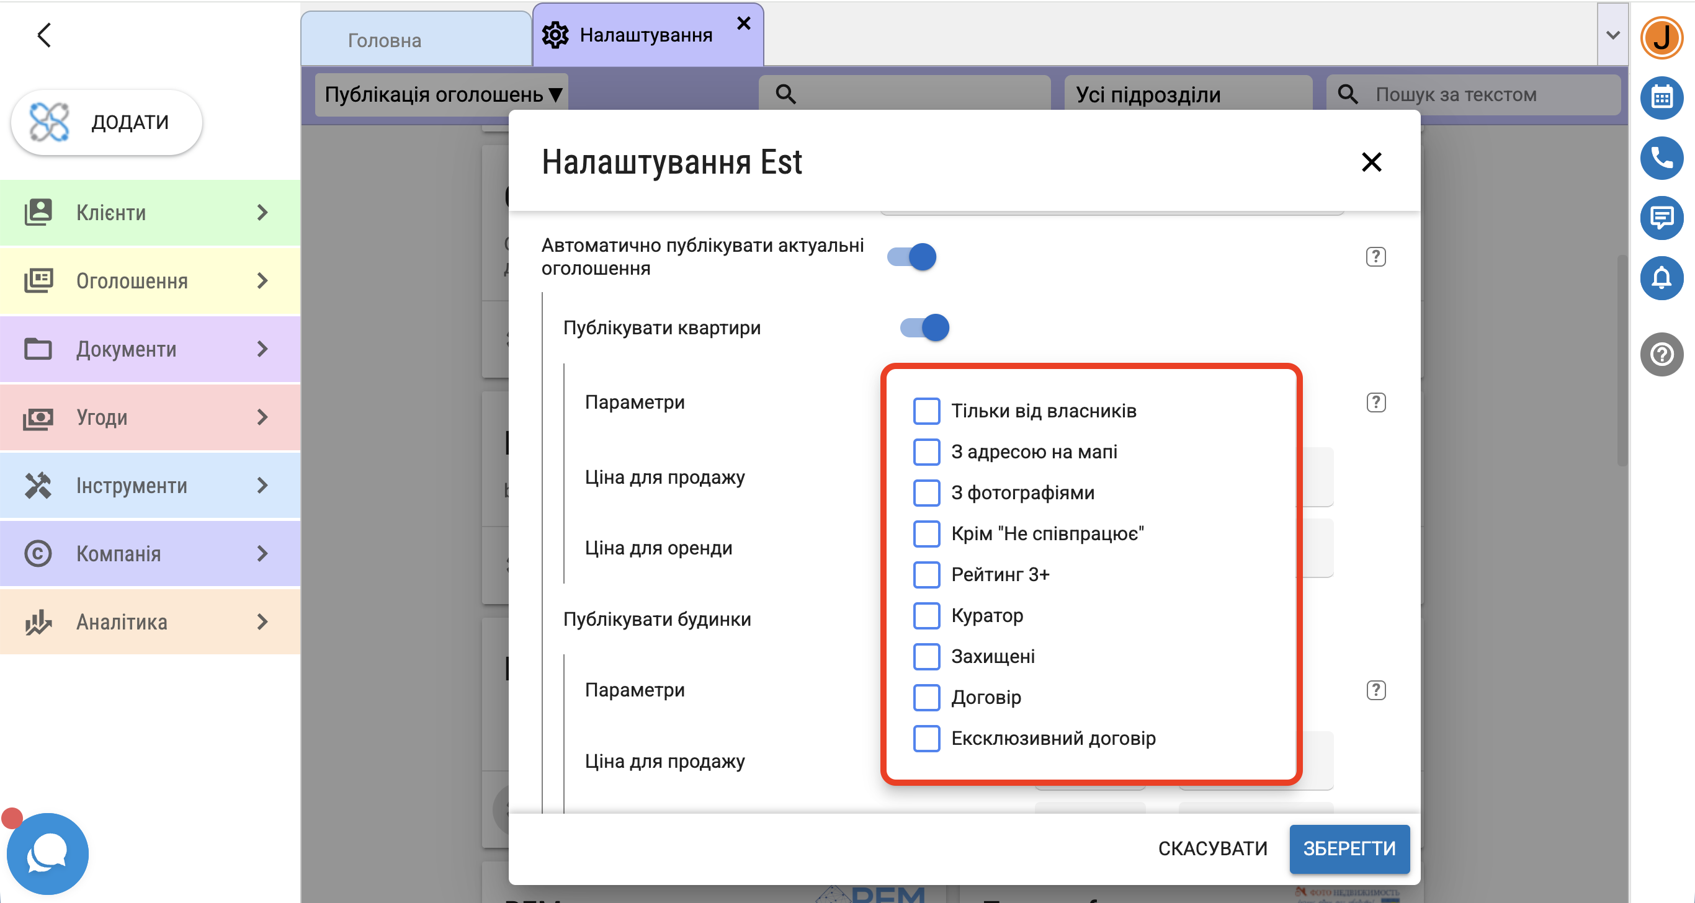Click the СКАСУВАТИ button

[1212, 848]
